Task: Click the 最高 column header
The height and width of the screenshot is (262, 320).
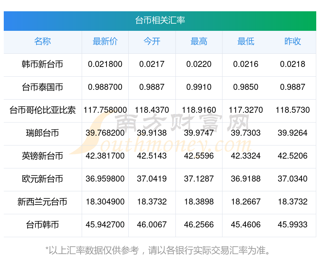Action: [x=199, y=42]
